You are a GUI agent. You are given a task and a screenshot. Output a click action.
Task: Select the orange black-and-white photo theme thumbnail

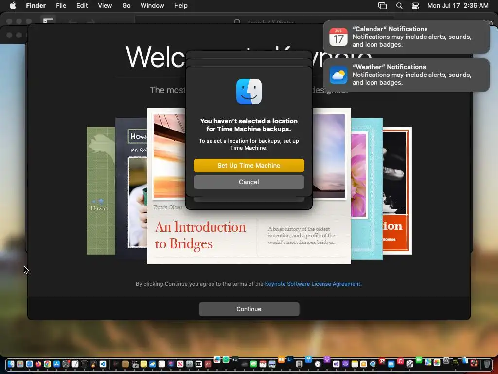(x=397, y=191)
